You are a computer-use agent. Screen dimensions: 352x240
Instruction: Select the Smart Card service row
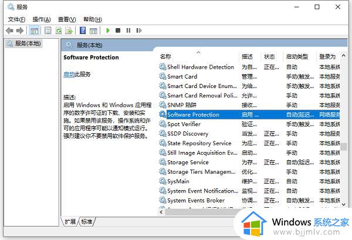[249, 76]
